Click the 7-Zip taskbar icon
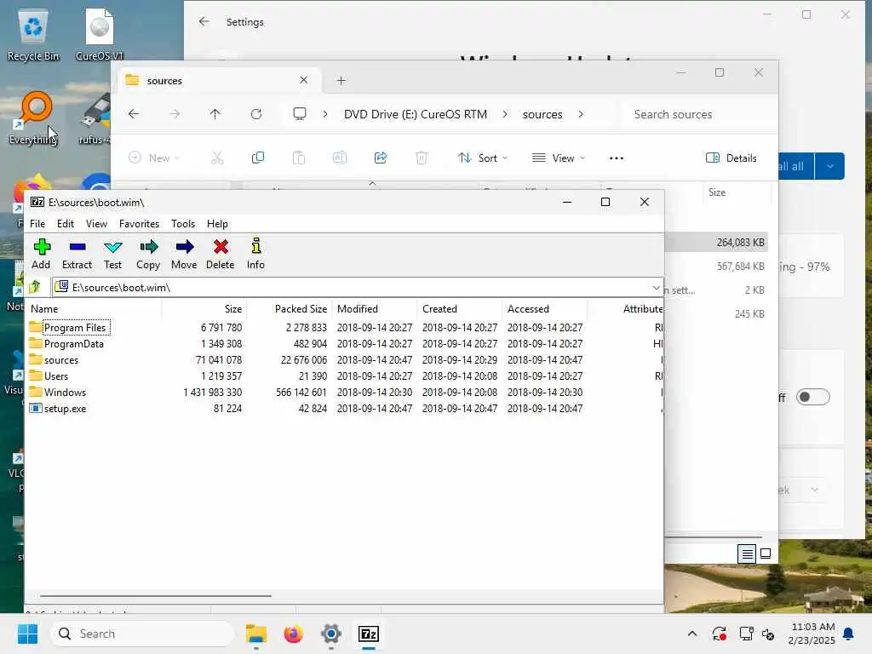872x654 pixels. (369, 634)
